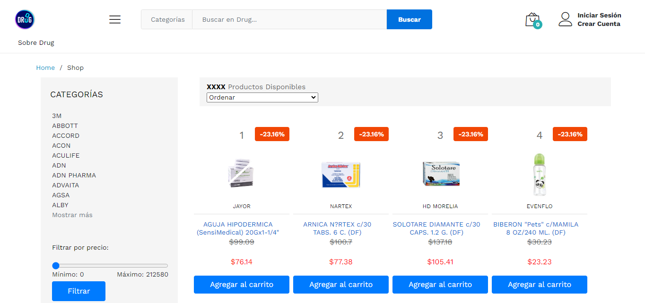
Task: Focus the 'Buscar en Drug...' search field
Action: click(x=289, y=20)
